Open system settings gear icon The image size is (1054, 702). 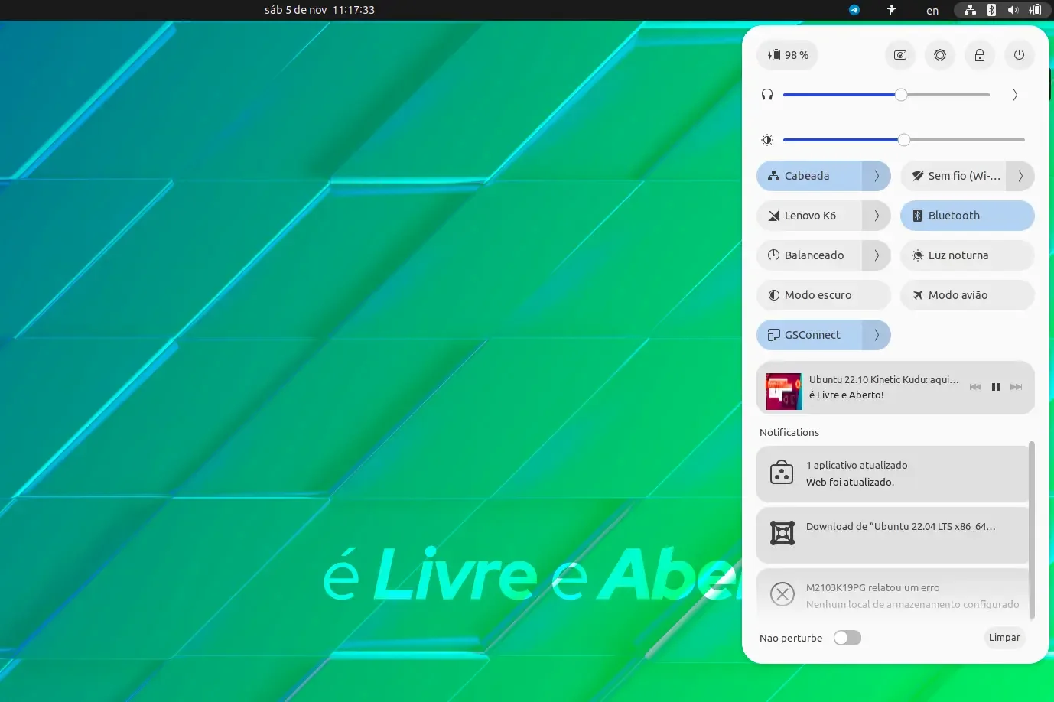pos(940,55)
